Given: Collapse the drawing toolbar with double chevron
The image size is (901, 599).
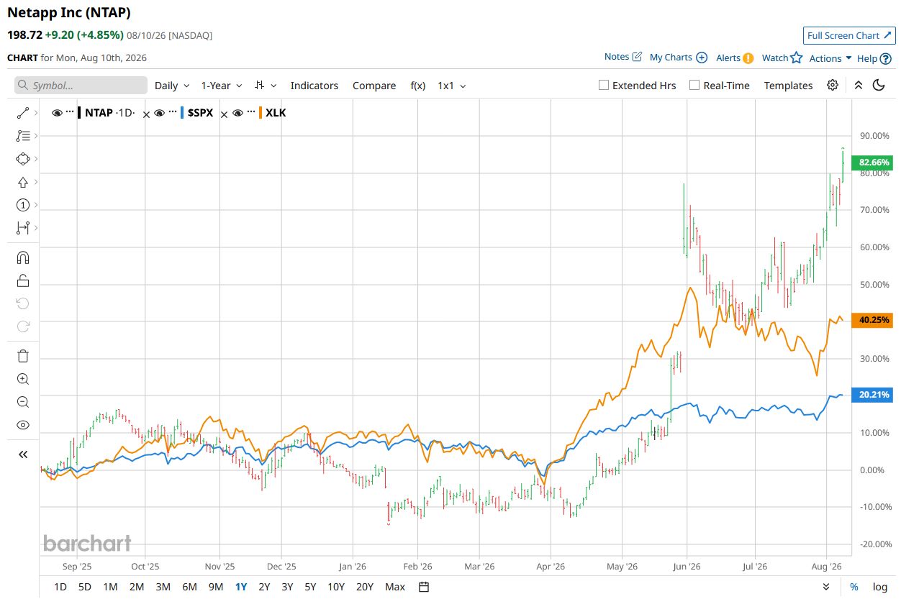Looking at the screenshot, I should click(22, 454).
